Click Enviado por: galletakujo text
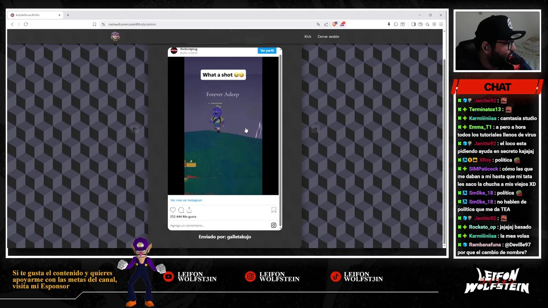 tap(225, 237)
